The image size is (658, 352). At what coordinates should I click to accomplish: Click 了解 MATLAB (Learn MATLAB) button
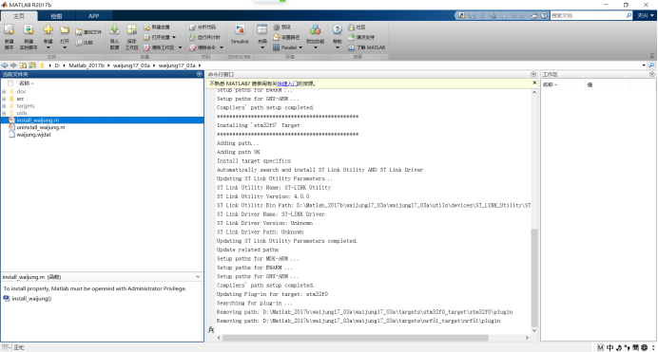366,47
